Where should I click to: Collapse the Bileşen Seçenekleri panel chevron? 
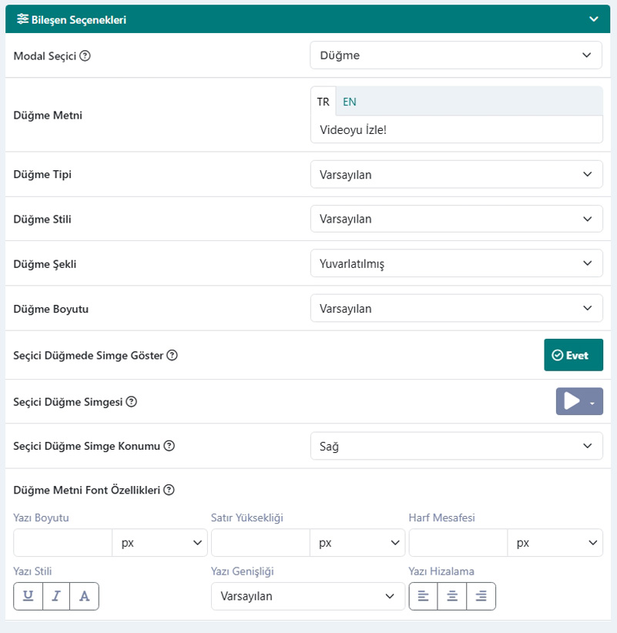[594, 19]
